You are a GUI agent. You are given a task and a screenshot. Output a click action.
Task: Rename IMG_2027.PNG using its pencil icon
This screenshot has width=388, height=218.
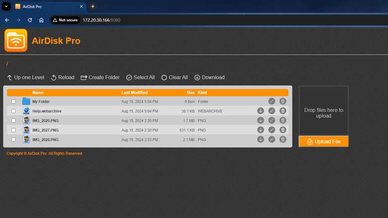click(272, 130)
